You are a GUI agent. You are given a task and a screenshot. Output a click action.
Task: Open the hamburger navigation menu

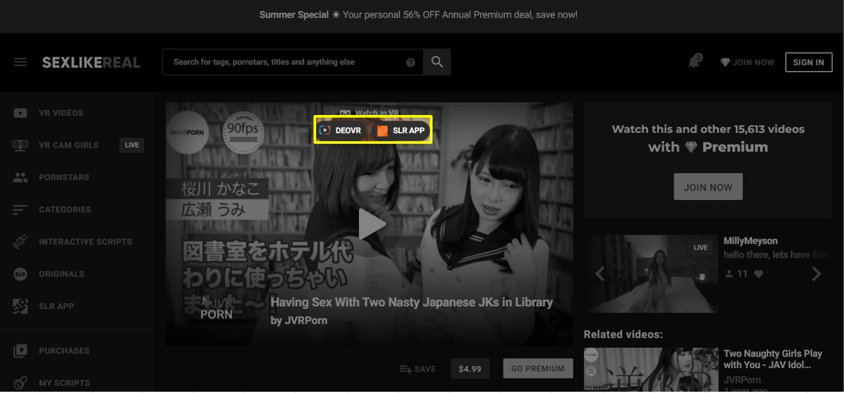20,62
